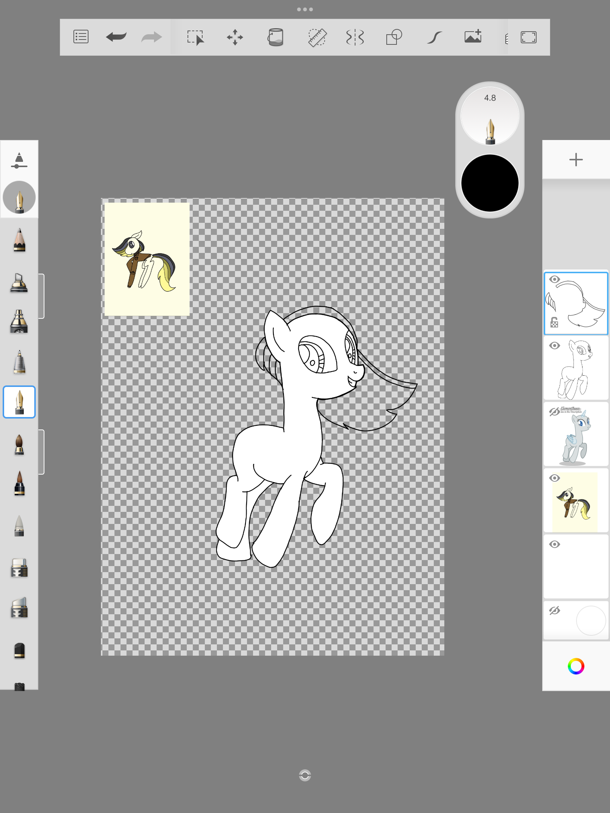Hide the white pony body layer
The width and height of the screenshot is (610, 813).
pos(554,346)
